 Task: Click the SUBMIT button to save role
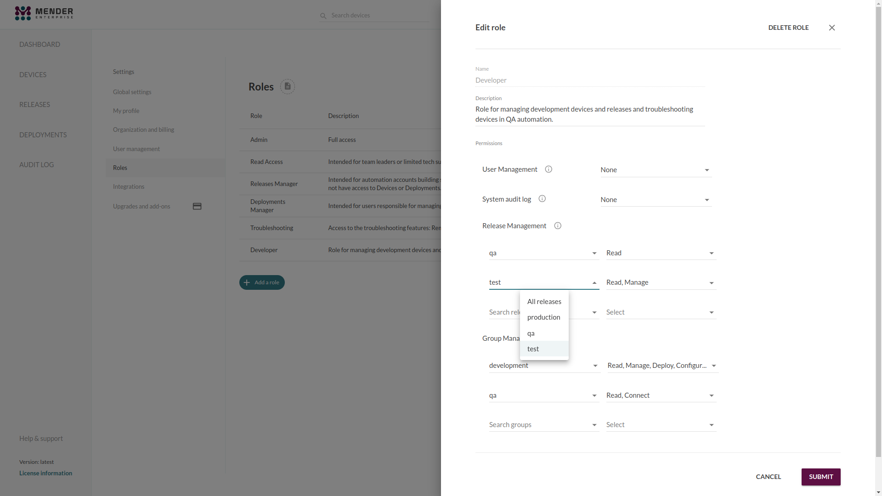point(820,476)
